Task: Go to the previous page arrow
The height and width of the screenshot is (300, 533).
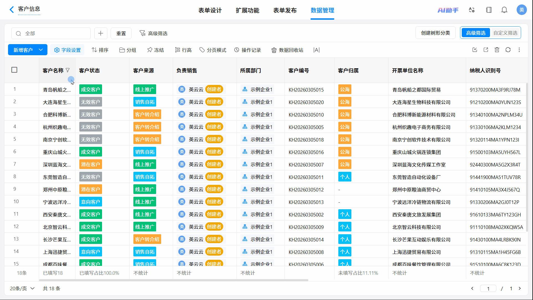Action: pyautogui.click(x=472, y=288)
